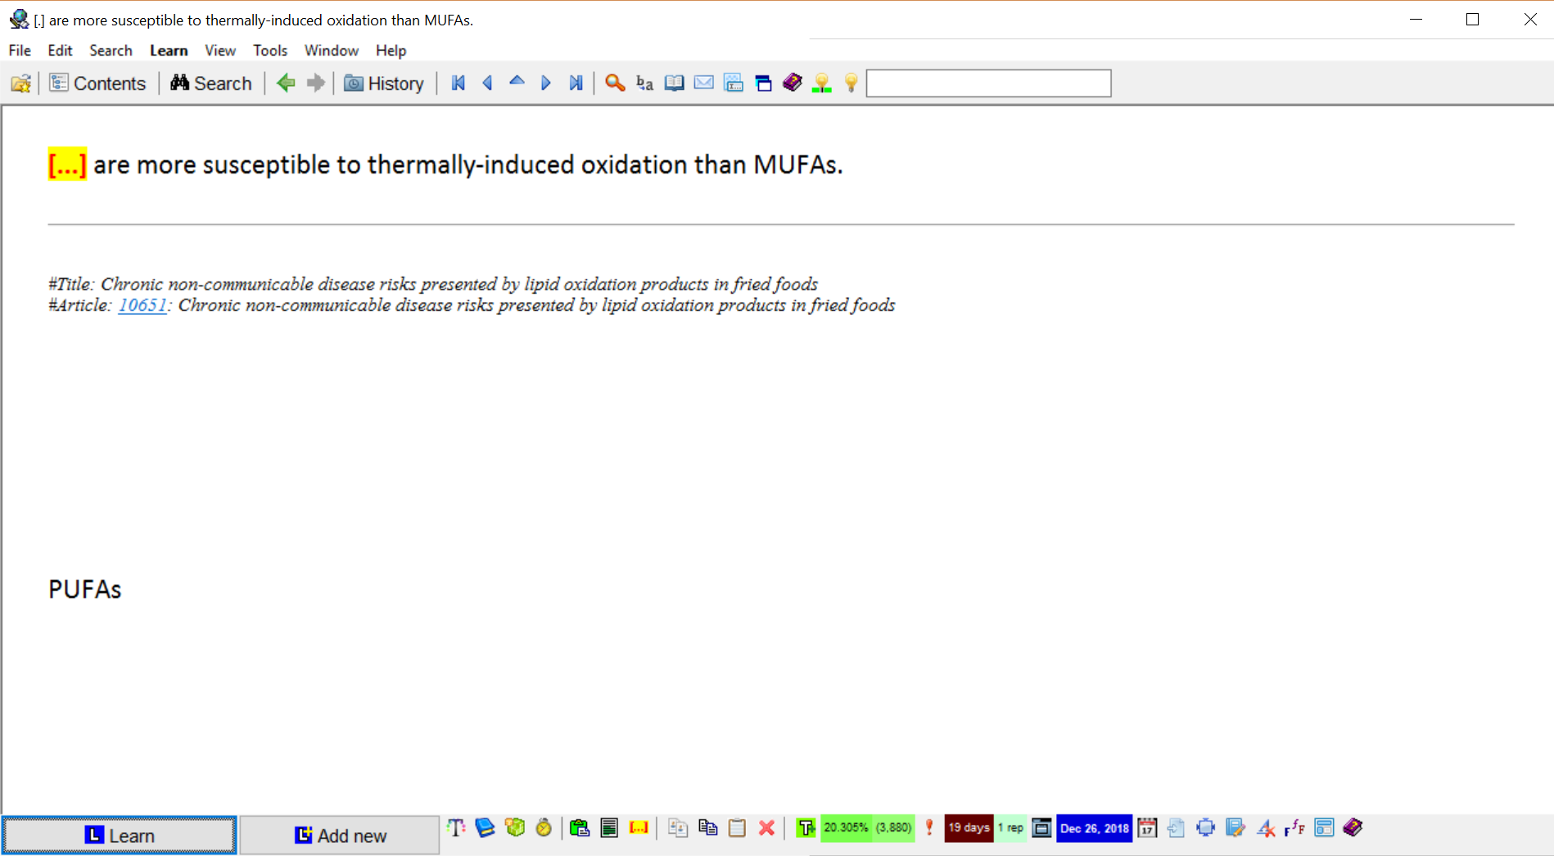The image size is (1554, 856).
Task: Click the Learn button
Action: [x=120, y=835]
